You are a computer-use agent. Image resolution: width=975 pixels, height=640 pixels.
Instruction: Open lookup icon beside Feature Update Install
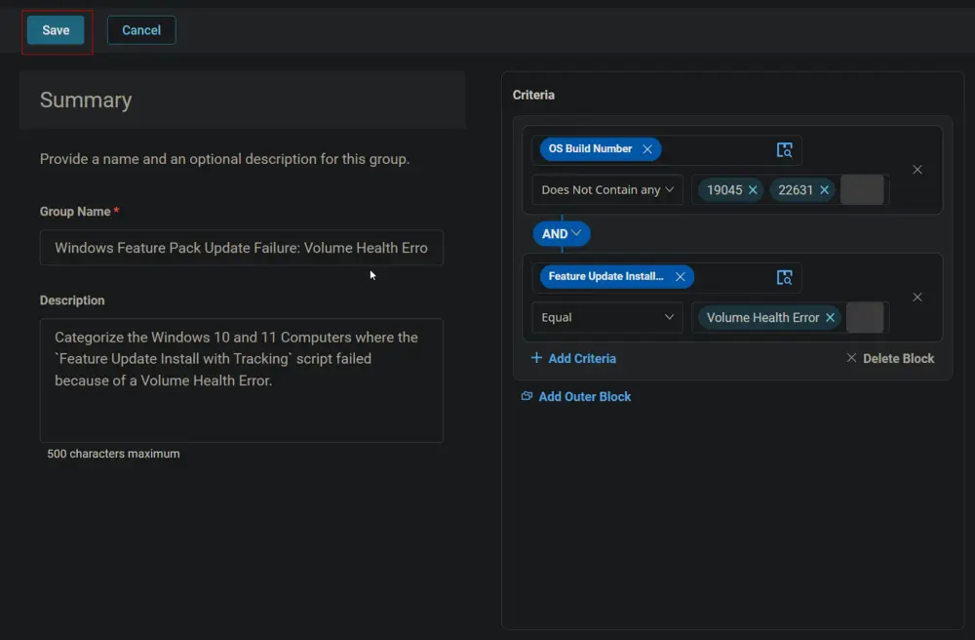(784, 277)
